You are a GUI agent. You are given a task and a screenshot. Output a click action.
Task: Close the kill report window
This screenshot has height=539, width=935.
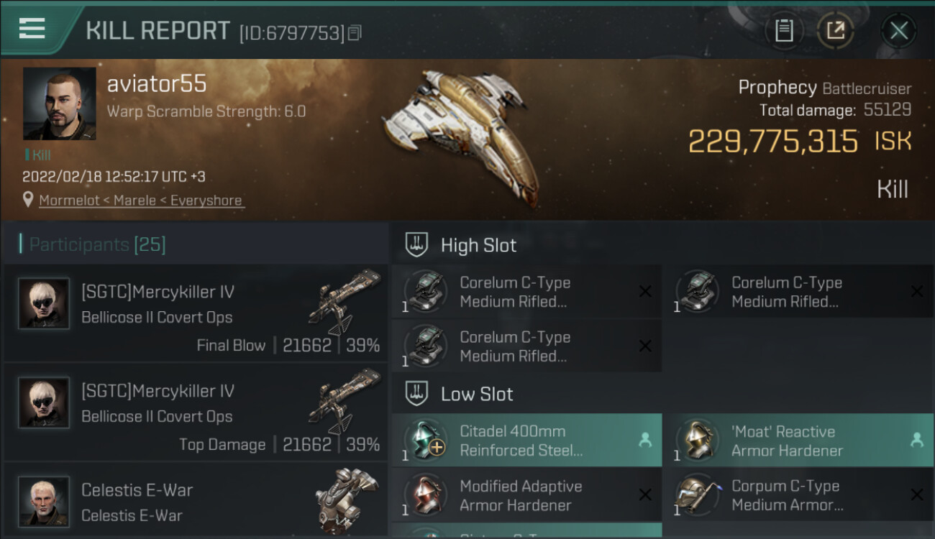coord(898,31)
